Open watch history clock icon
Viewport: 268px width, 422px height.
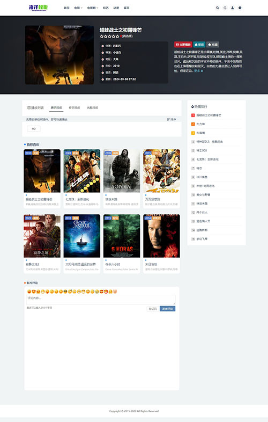click(240, 8)
